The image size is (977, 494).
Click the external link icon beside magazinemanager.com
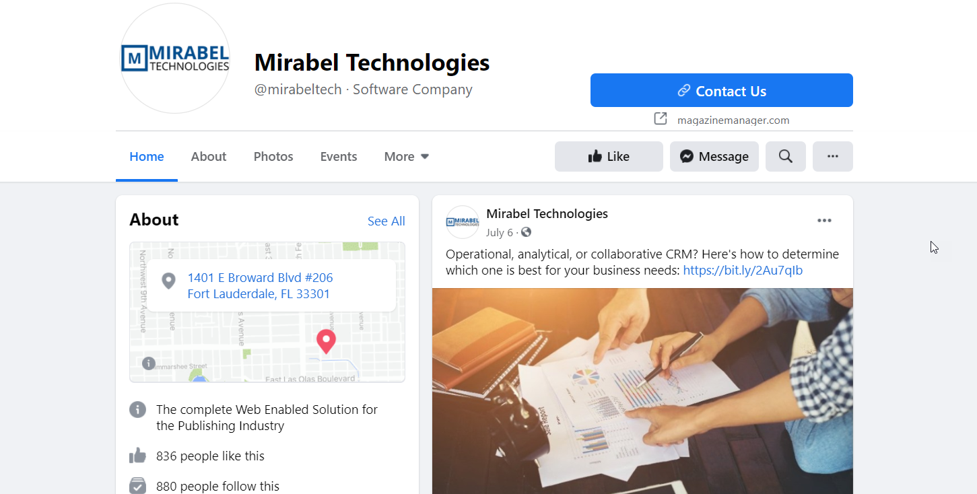661,119
